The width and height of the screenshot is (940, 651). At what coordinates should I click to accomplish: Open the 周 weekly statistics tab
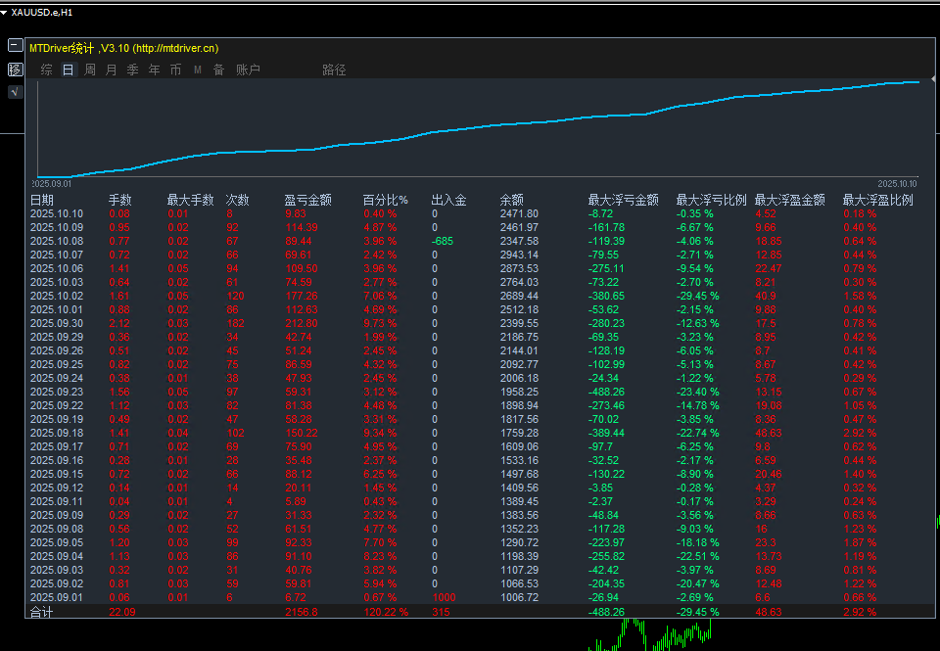(x=89, y=70)
